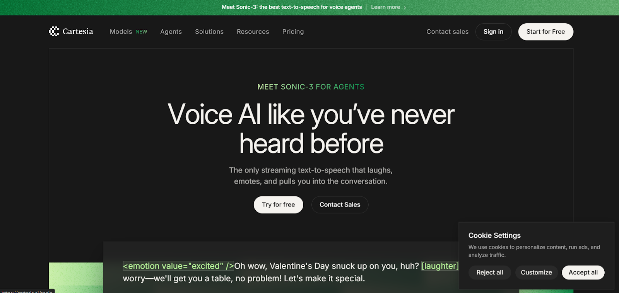Click the Cartesia wordmark text
This screenshot has height=293, width=619.
78,31
